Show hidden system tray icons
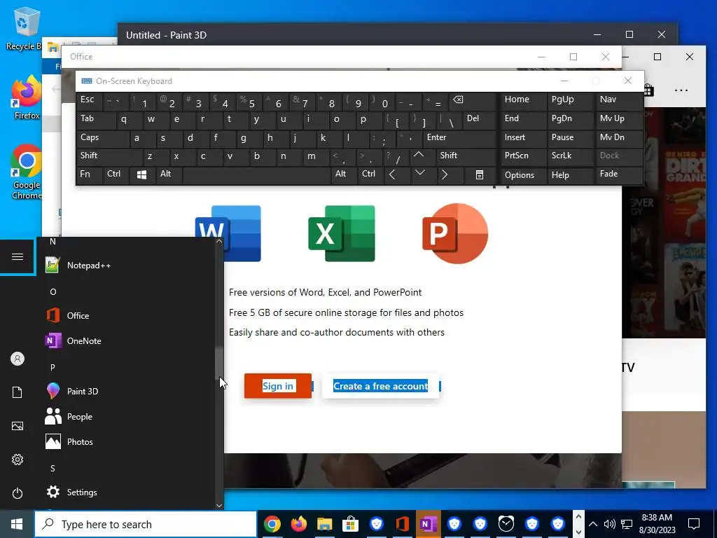This screenshot has height=538, width=717. click(x=592, y=524)
